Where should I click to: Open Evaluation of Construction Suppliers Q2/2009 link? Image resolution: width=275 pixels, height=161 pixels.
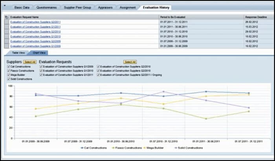35,41
